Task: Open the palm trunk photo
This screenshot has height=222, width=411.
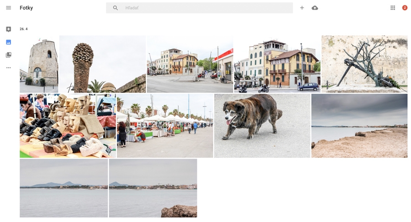Action: click(102, 64)
